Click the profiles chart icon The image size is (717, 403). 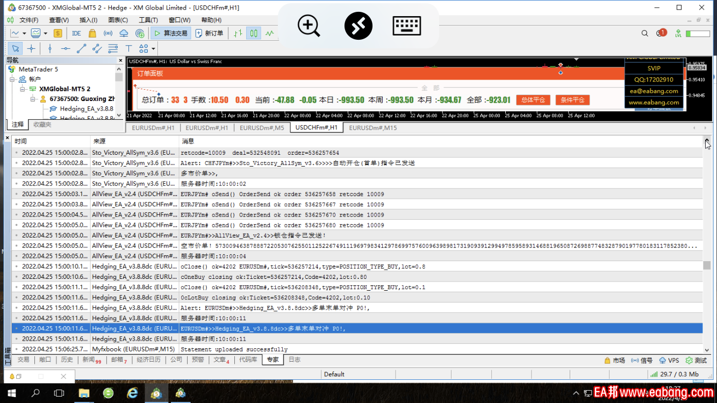point(35,33)
